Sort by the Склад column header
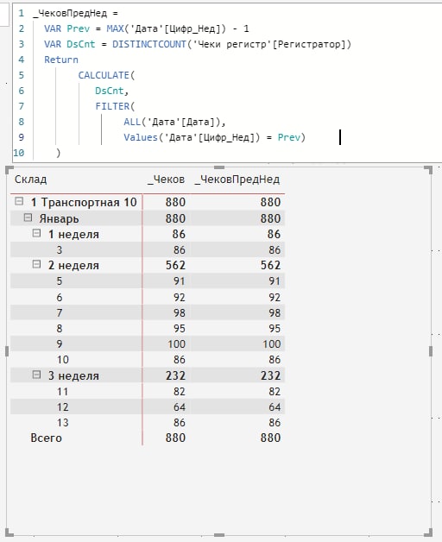This screenshot has width=442, height=542. click(x=30, y=180)
